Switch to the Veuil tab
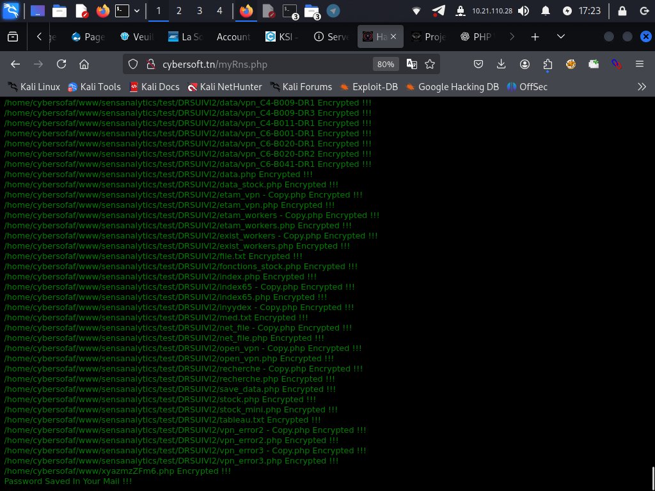The height and width of the screenshot is (491, 655). [137, 36]
